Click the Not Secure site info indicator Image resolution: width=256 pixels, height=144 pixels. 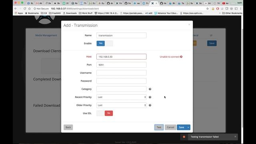click(41, 8)
